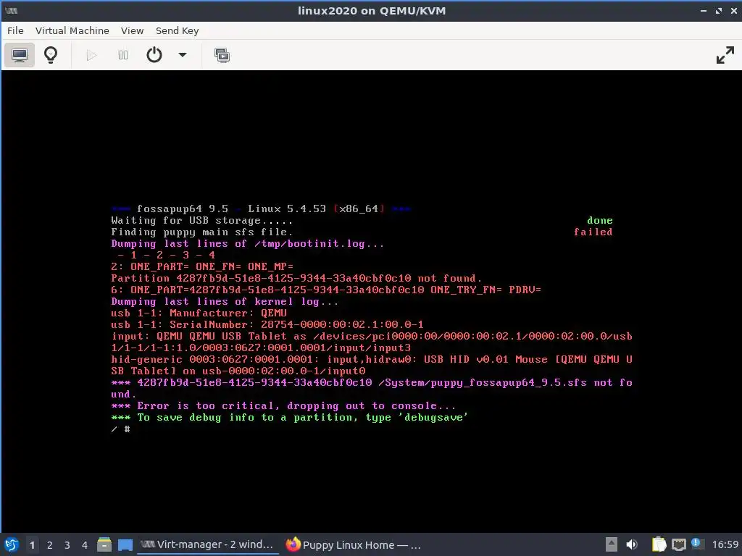Open the manage VM snapshots view
742x556 pixels.
222,55
